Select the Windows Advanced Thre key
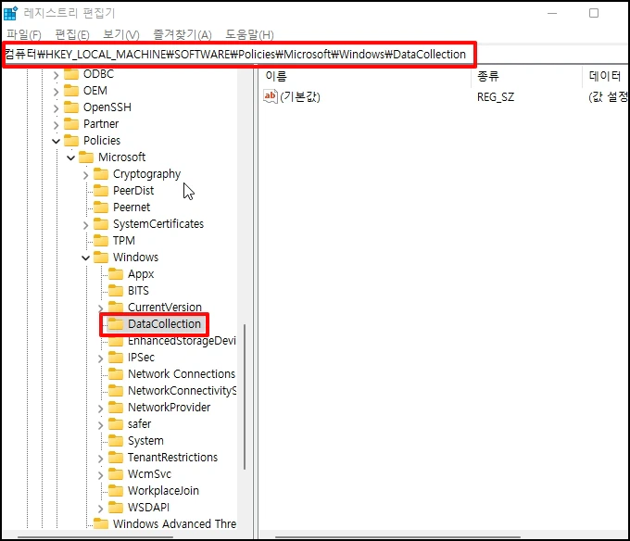 click(x=174, y=523)
